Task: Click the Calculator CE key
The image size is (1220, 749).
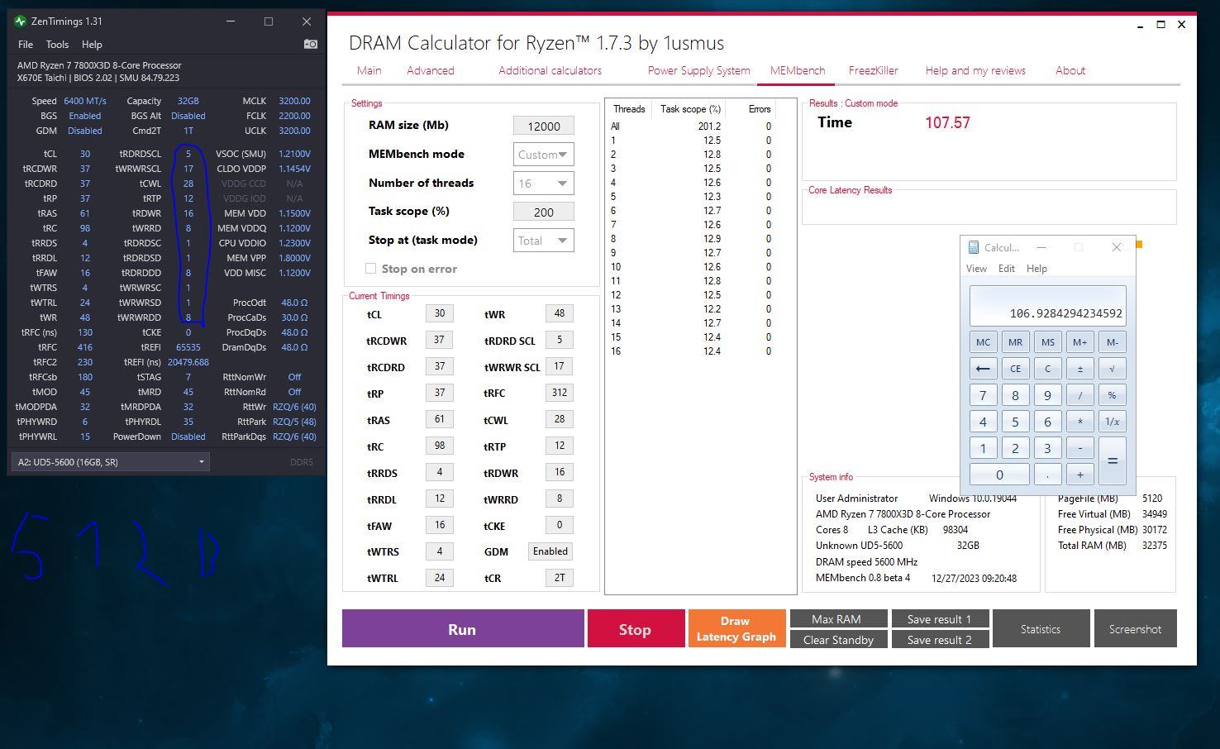Action: pos(1015,369)
